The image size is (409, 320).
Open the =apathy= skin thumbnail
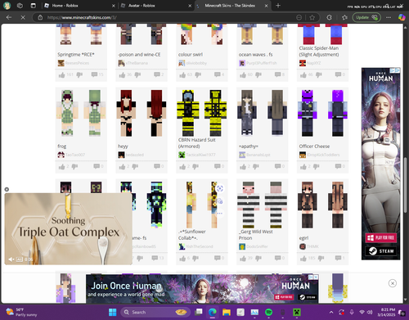(262, 113)
